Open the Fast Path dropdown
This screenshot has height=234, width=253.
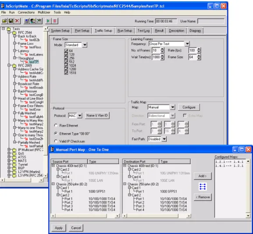(x=164, y=139)
